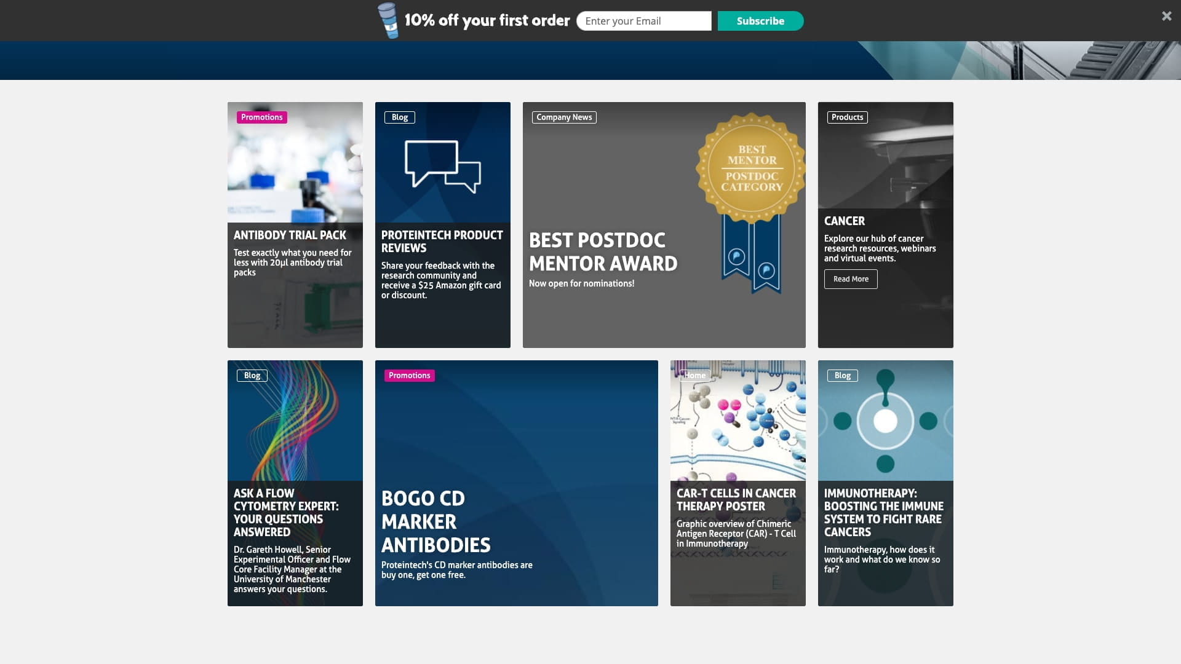The height and width of the screenshot is (664, 1181).
Task: Open BOGO CD Marker Antibodies heading
Action: 436,521
